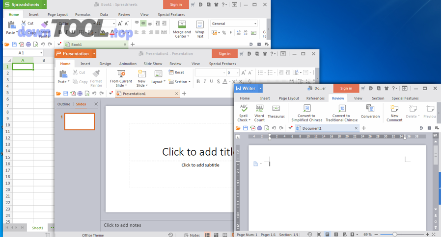Viewport: 442px width, 237px height.
Task: Add new document tab in Writer
Action: tap(363, 128)
